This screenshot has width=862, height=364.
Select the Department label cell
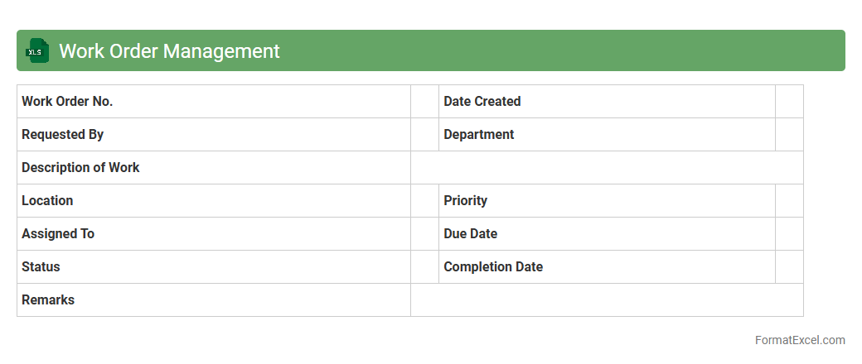(x=607, y=134)
